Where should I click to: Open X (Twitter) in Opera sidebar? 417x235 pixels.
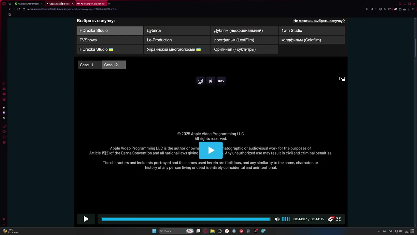point(4,118)
